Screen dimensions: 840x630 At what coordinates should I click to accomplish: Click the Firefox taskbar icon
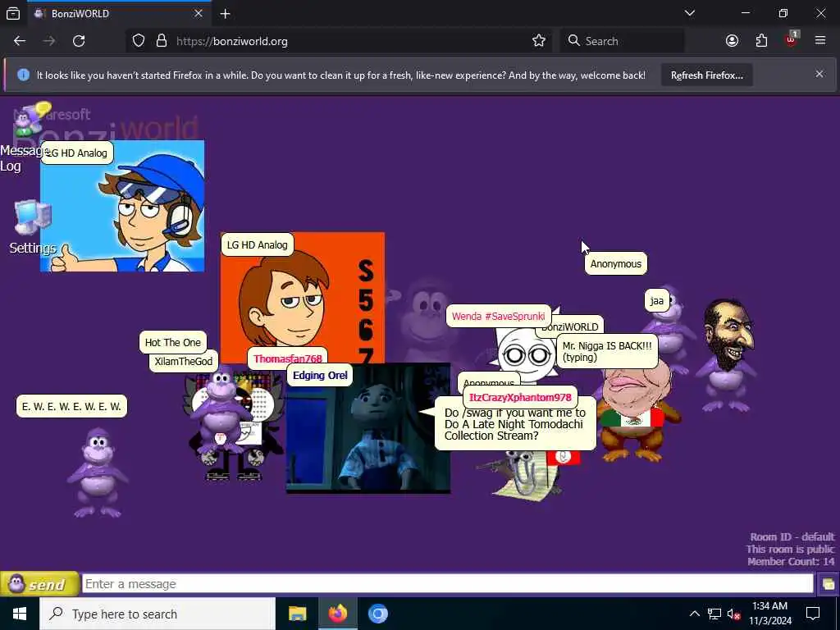(337, 614)
